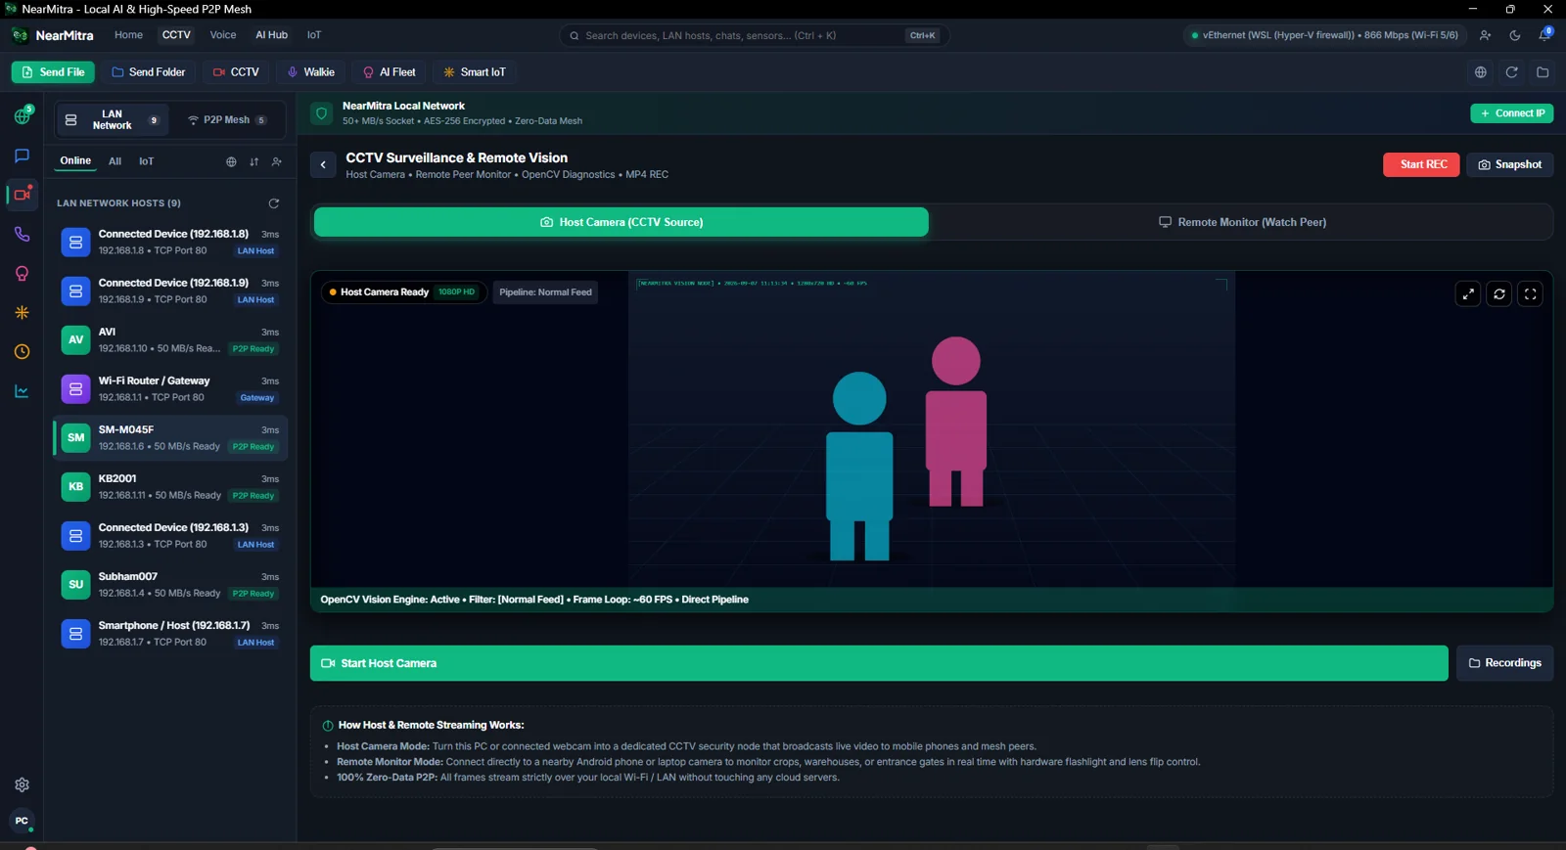Open the settings gear in left sidebar
This screenshot has width=1566, height=850.
pos(22,784)
